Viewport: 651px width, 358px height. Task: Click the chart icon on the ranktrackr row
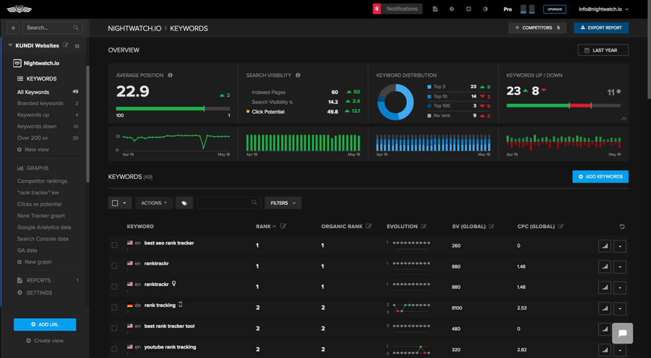604,266
